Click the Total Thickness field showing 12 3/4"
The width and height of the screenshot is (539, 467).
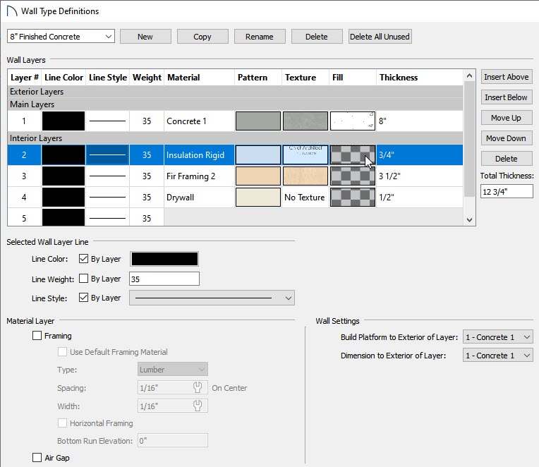click(507, 191)
